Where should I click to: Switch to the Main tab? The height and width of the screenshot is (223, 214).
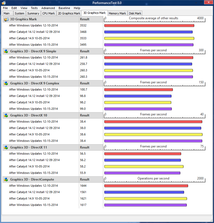8,13
